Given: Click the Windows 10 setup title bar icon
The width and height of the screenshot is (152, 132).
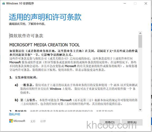Looking at the screenshot, I should (x=4, y=3).
